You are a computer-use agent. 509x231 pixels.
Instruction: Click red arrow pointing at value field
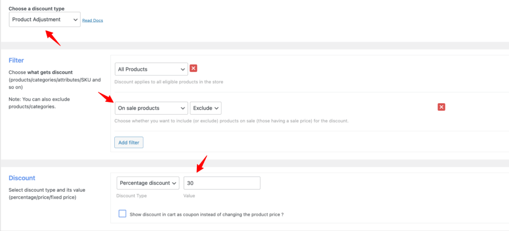201,164
